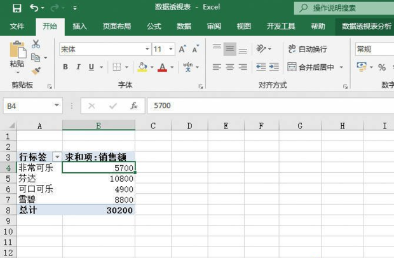Screen dimensions: 394x258
Task: Cut selection with the scissors icon
Action: click(36, 44)
